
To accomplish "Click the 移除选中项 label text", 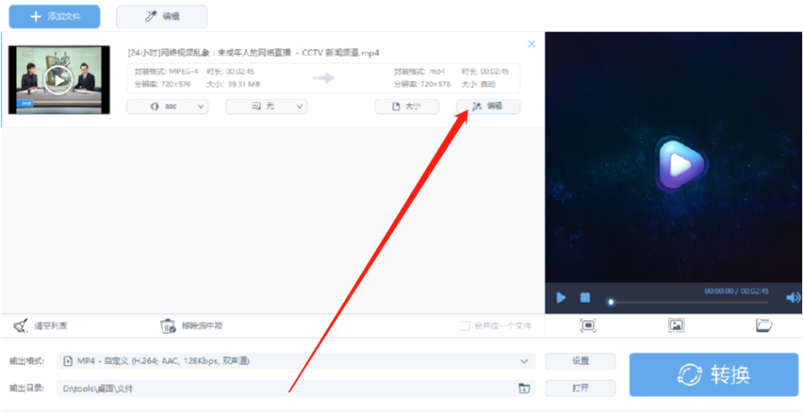I will click(x=202, y=326).
